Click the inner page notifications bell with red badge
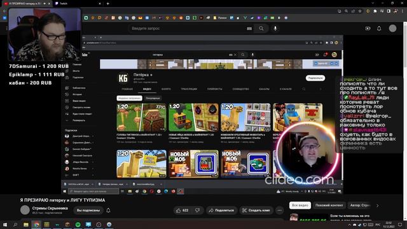The height and width of the screenshot is (229, 407). pyautogui.click(x=325, y=55)
